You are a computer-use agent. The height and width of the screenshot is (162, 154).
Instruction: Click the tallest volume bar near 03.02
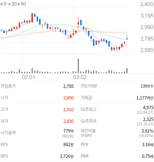click(78, 66)
